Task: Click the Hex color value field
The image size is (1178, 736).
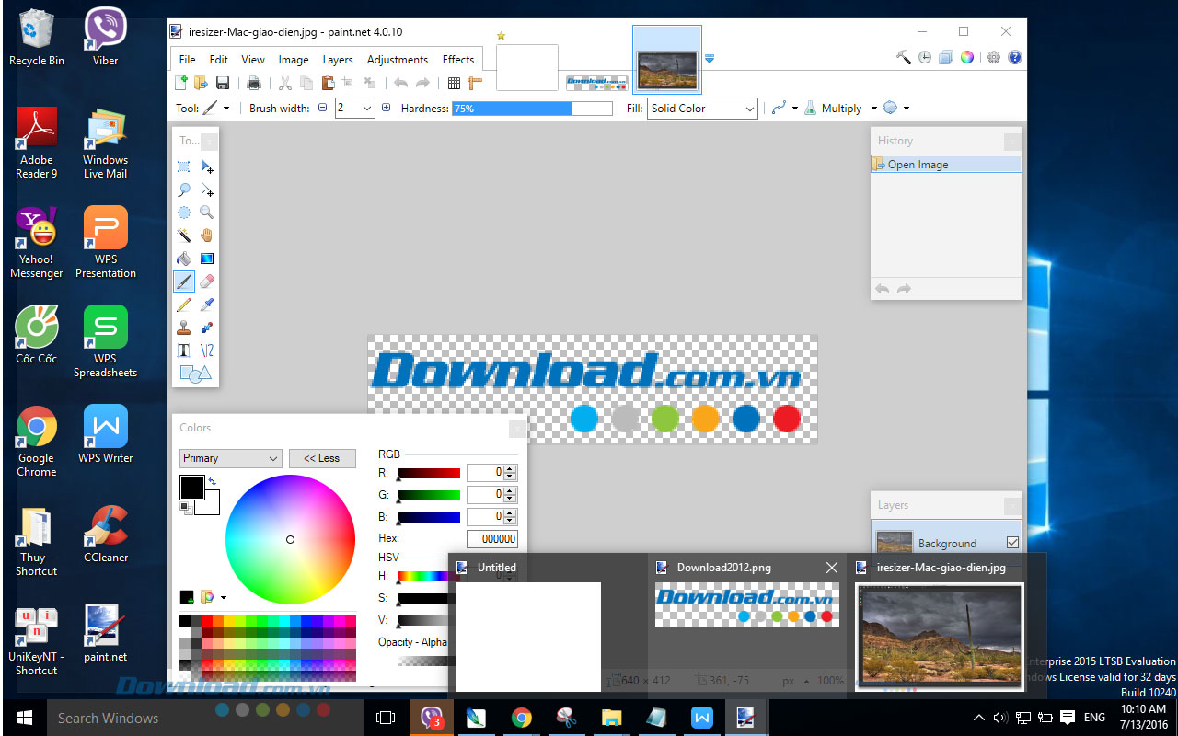Action: click(x=491, y=539)
